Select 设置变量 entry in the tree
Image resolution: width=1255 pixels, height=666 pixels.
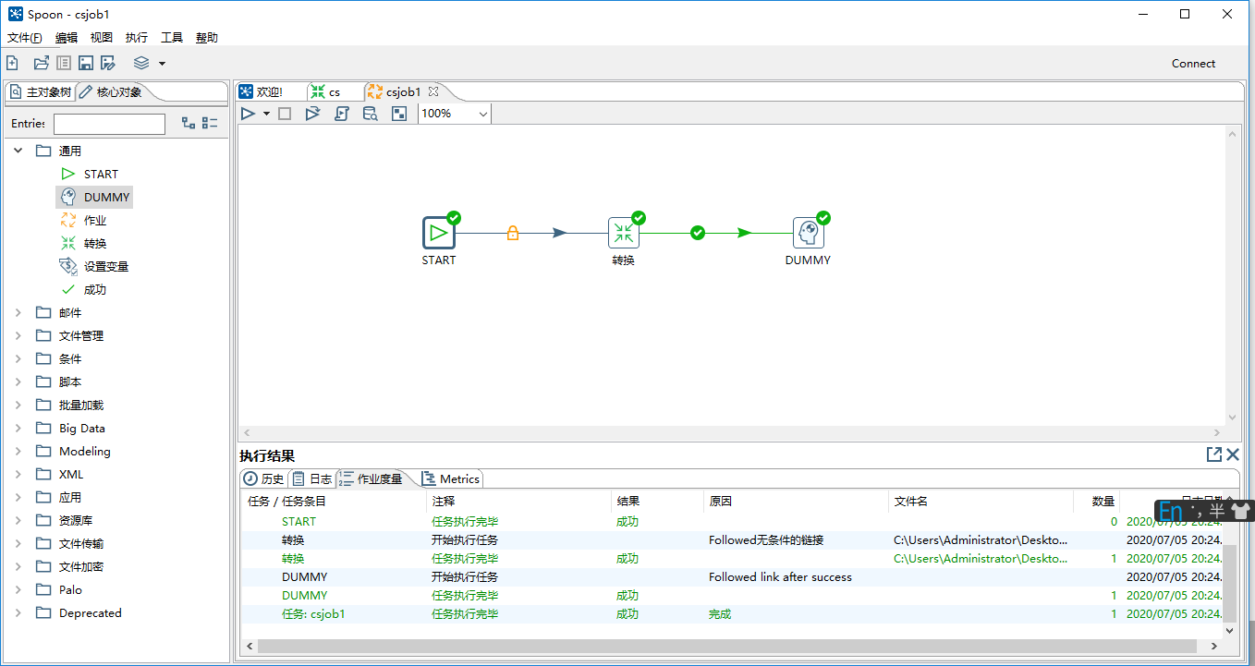point(106,266)
